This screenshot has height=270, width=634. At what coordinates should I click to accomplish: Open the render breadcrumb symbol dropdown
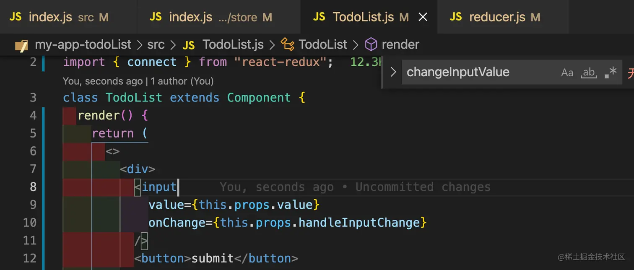click(x=400, y=44)
